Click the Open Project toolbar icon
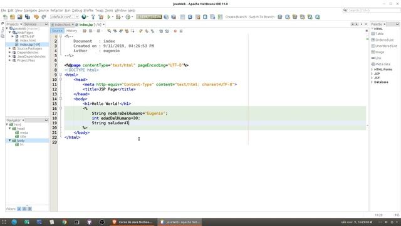Image resolution: width=401 pixels, height=226 pixels. pyautogui.click(x=19, y=17)
